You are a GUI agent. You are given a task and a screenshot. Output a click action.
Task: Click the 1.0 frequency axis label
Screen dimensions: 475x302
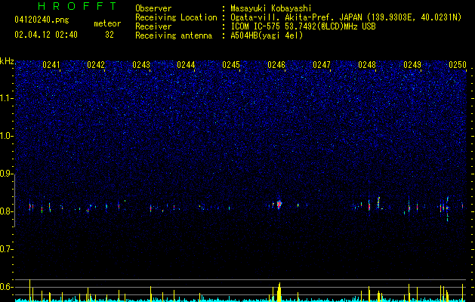[x=6, y=136]
